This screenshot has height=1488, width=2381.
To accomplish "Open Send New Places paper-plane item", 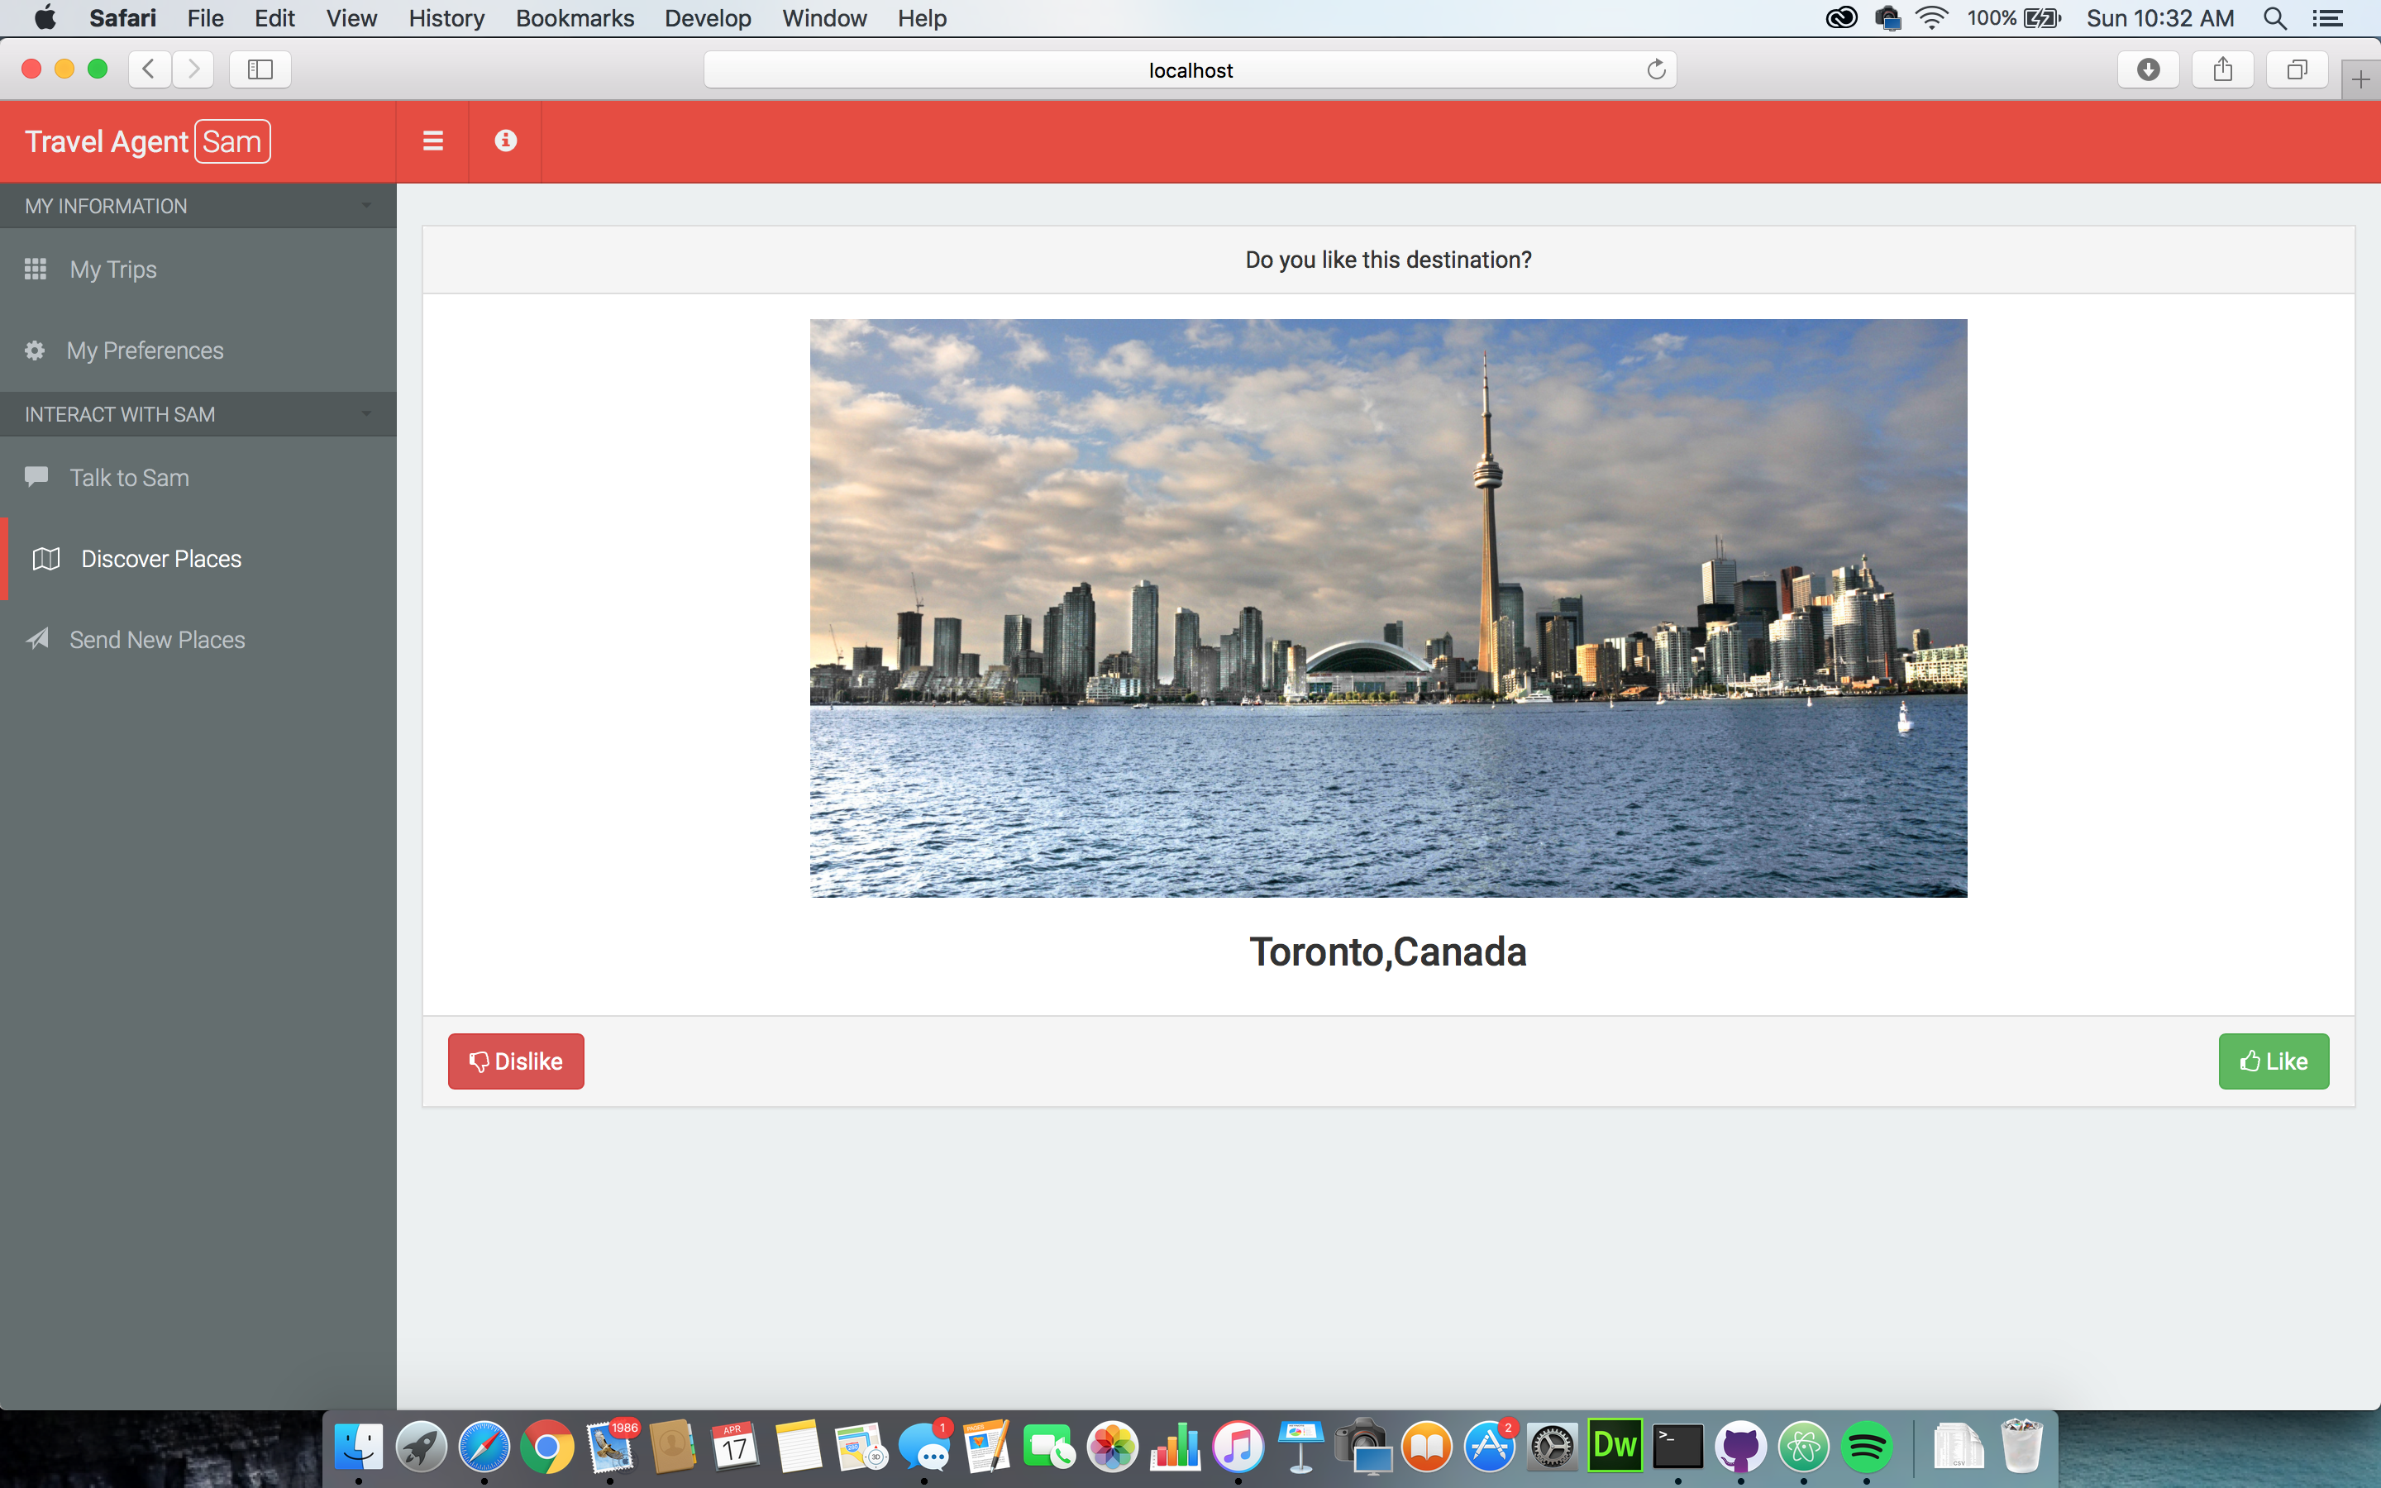I will tap(156, 640).
